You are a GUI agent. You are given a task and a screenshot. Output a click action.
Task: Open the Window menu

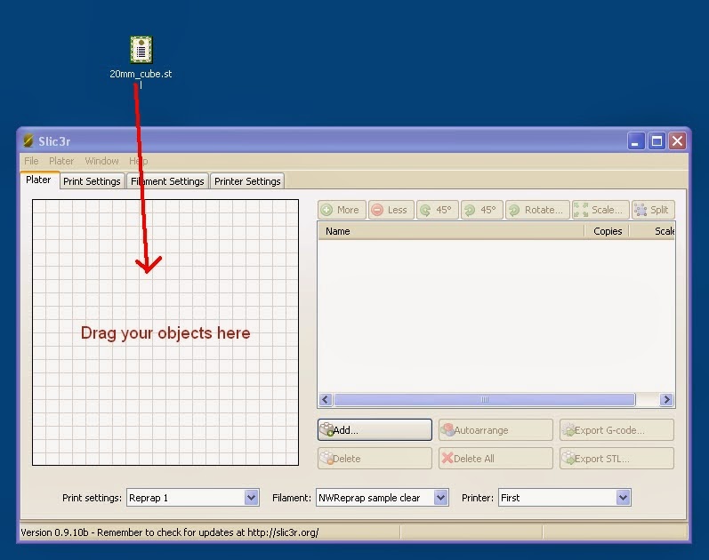[x=101, y=161]
